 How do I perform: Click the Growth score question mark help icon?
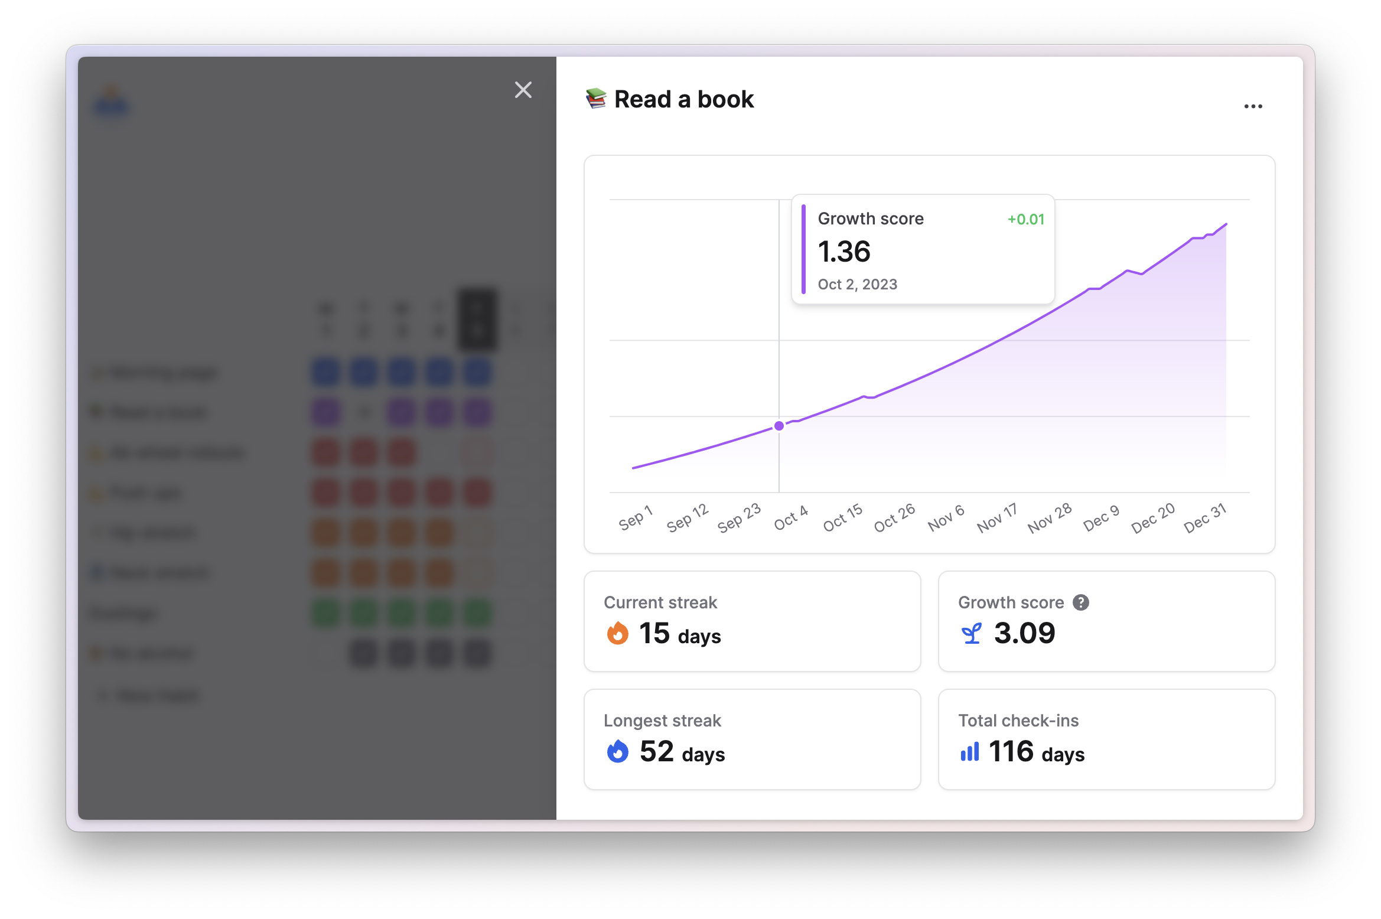coord(1080,602)
